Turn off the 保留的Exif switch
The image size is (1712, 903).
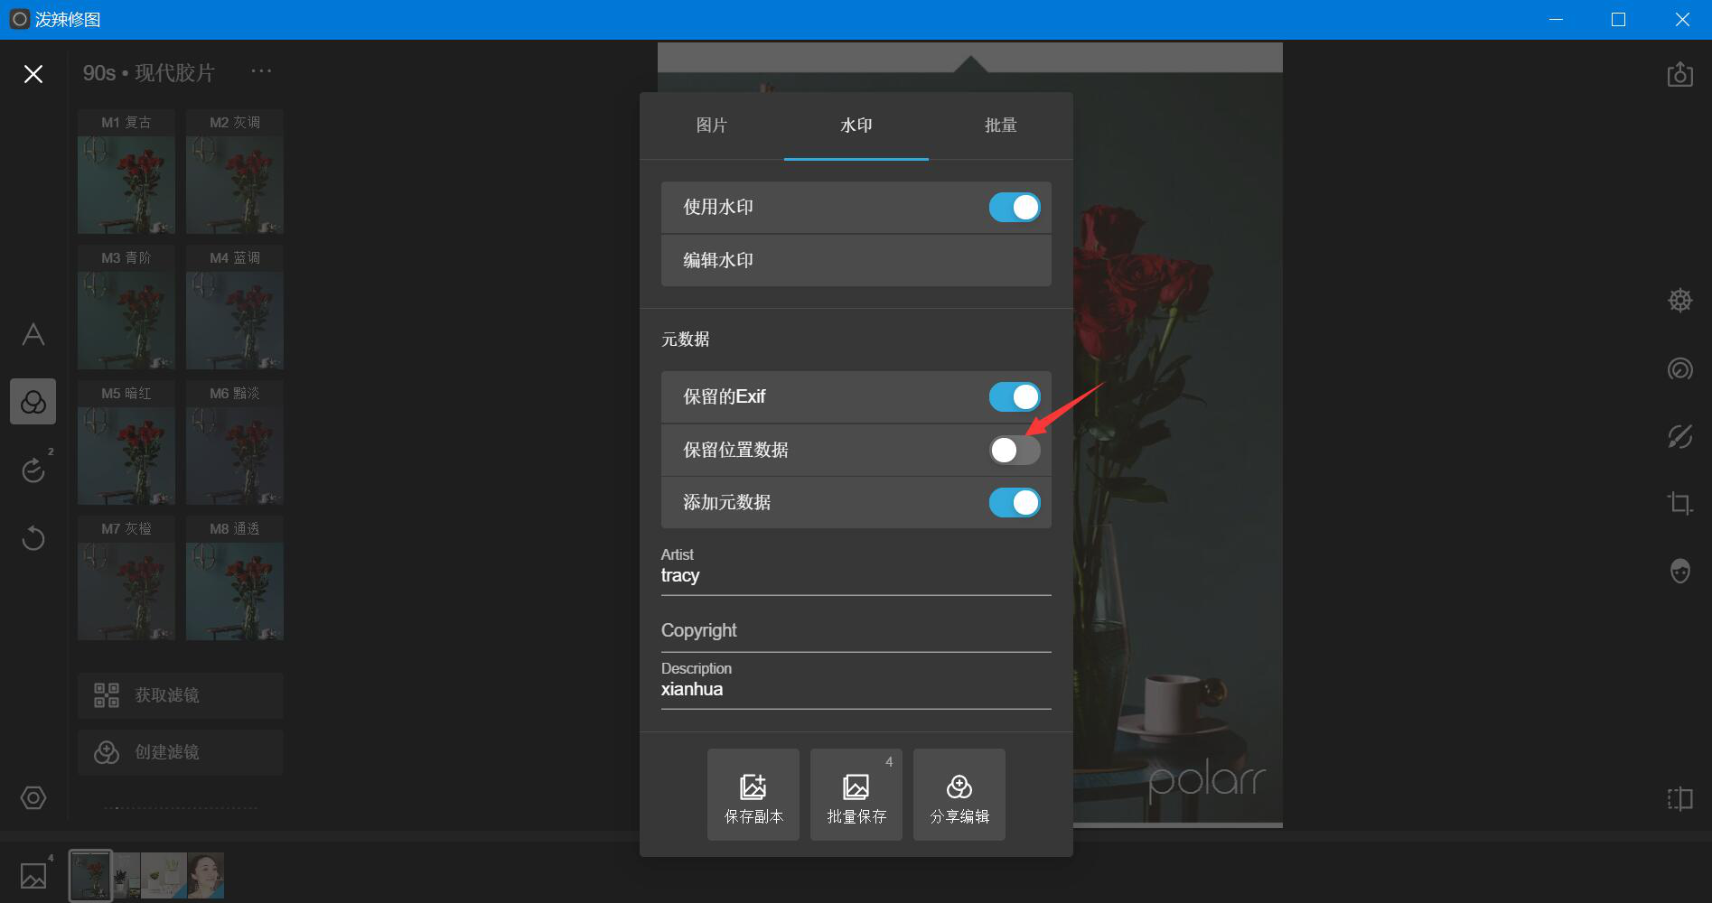[1014, 396]
